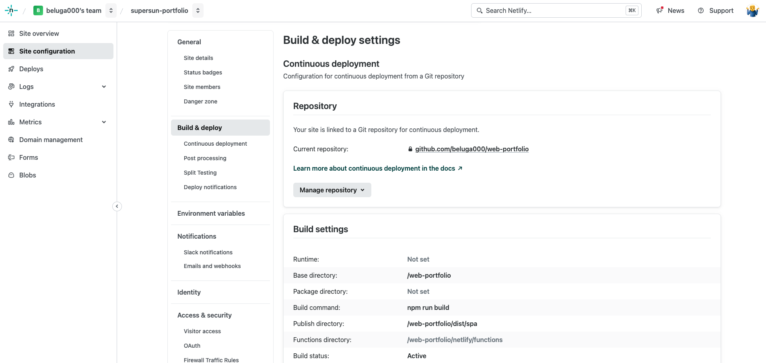Go to Post processing settings
Viewport: 766px width, 363px height.
click(205, 158)
